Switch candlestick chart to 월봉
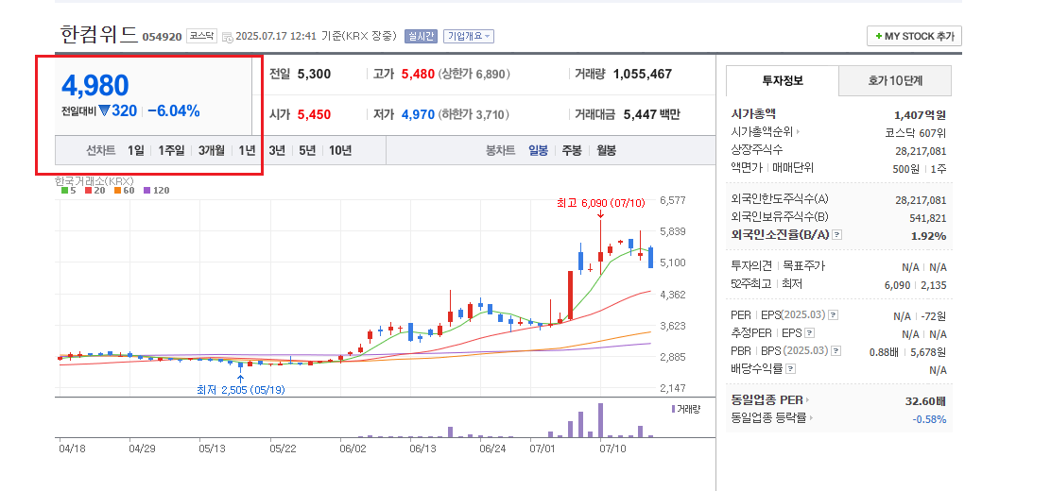Image resolution: width=1051 pixels, height=491 pixels. click(x=606, y=151)
